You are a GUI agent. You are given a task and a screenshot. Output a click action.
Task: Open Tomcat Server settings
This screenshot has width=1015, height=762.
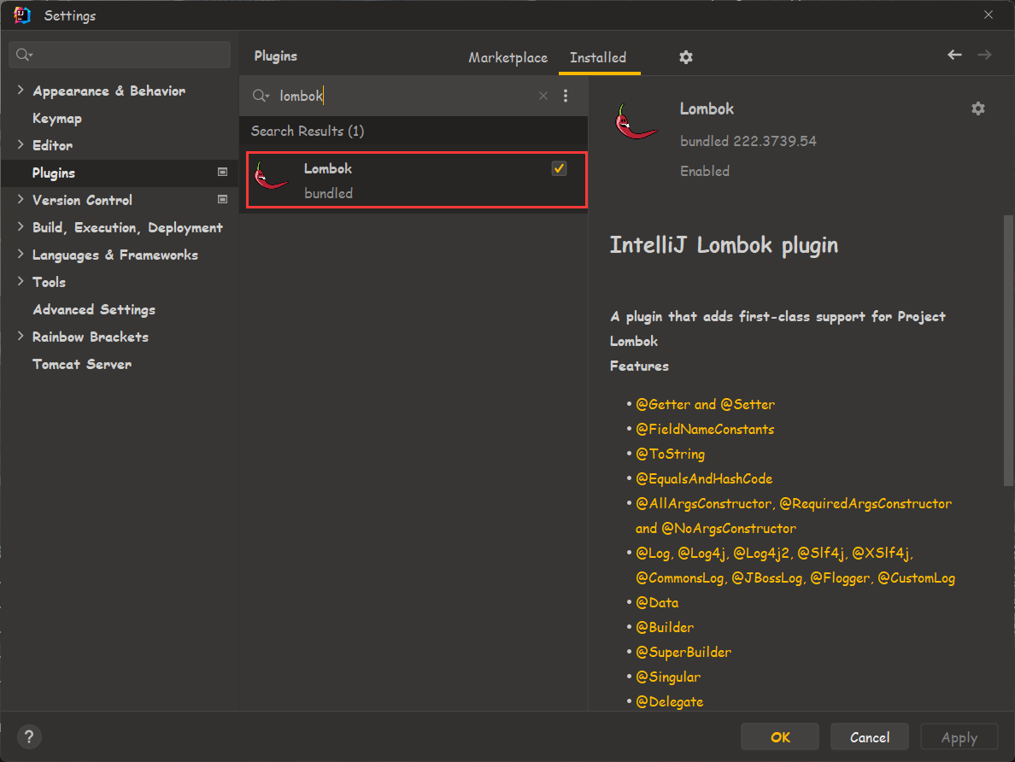(82, 364)
